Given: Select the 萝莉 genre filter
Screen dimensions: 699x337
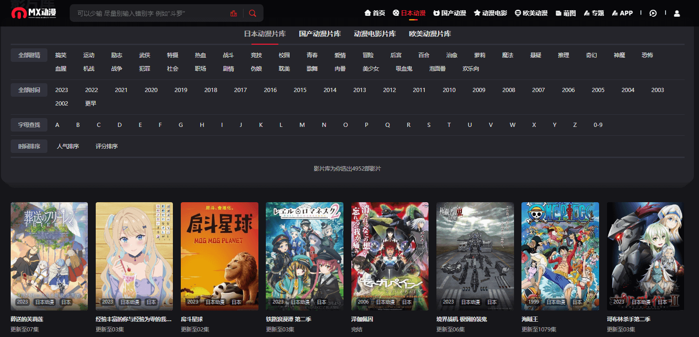Looking at the screenshot, I should click(479, 55).
